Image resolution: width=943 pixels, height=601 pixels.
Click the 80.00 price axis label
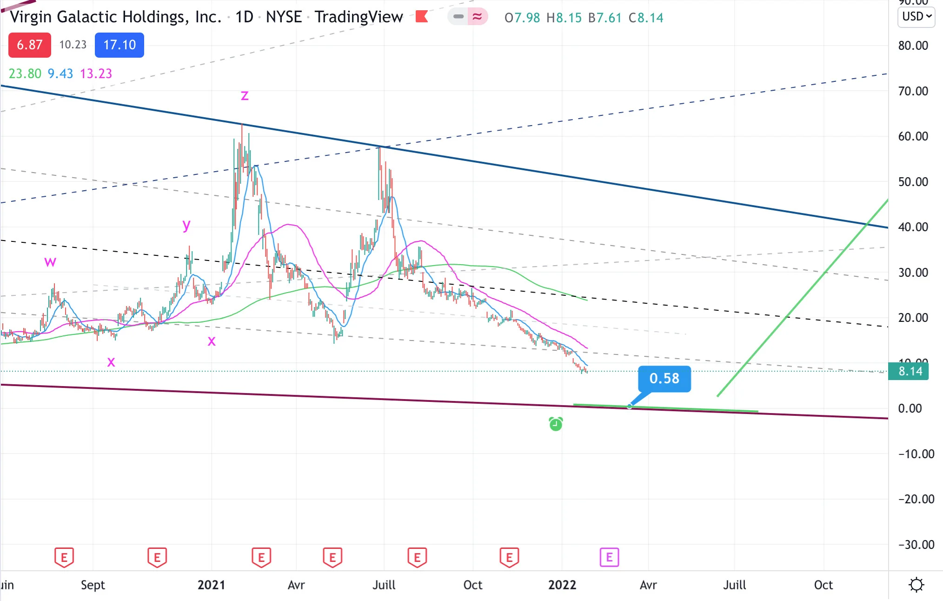913,46
